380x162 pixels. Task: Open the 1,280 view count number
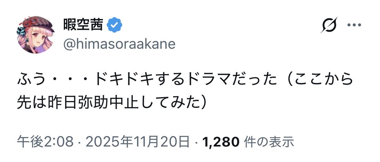pos(221,141)
